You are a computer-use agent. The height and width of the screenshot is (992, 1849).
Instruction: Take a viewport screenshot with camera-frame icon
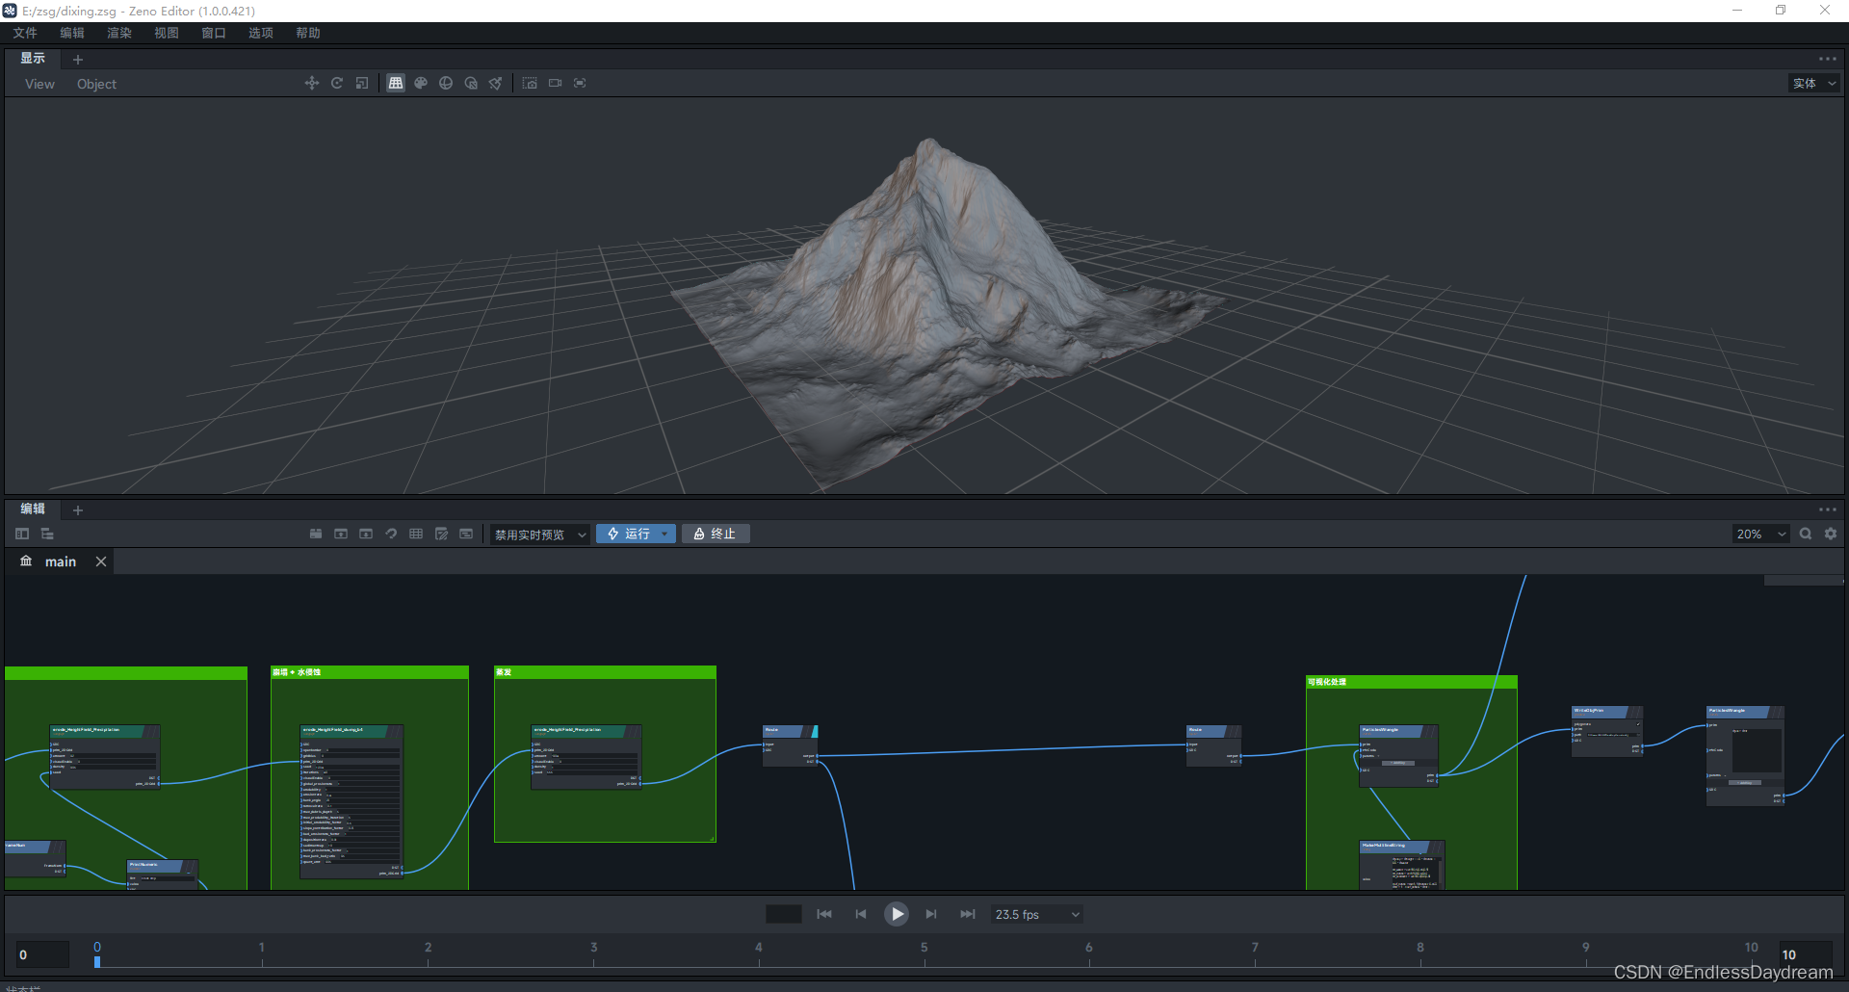coord(530,83)
